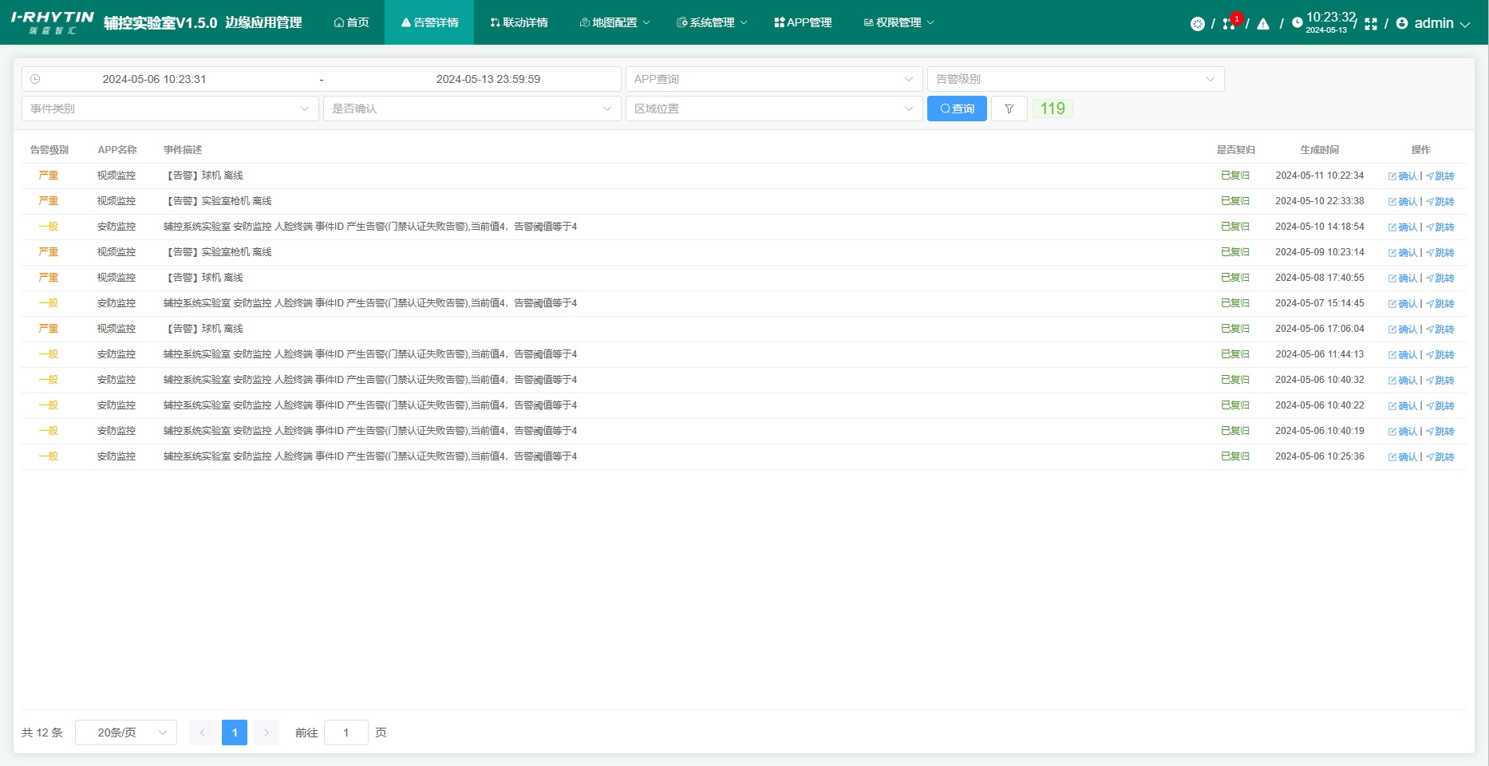Click the blue 查询 search button
This screenshot has height=766, width=1489.
pos(957,109)
